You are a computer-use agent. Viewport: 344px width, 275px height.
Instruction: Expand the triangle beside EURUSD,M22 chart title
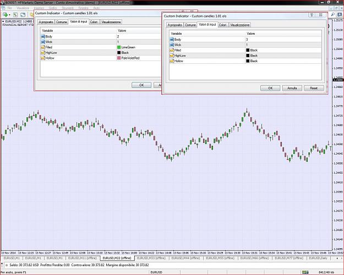3,21
